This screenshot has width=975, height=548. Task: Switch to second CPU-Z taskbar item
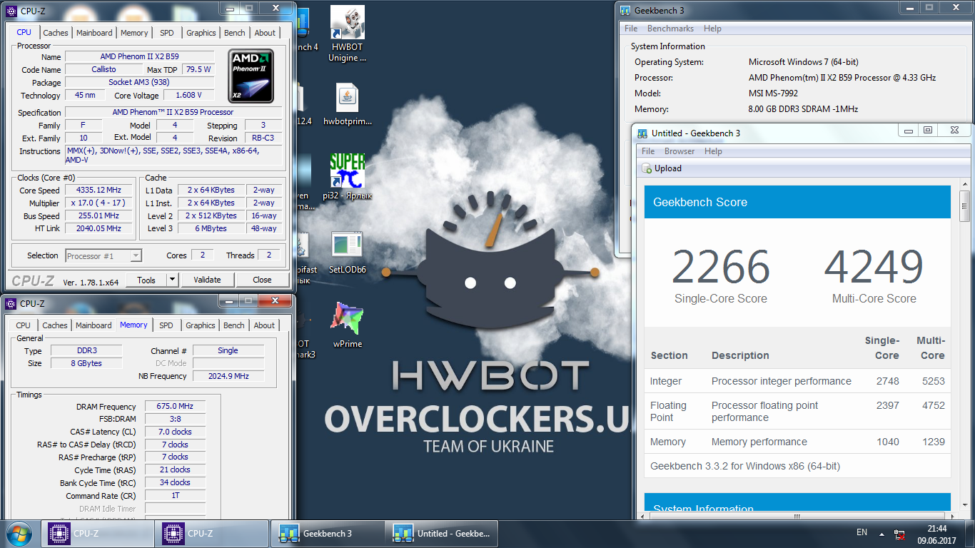(213, 533)
